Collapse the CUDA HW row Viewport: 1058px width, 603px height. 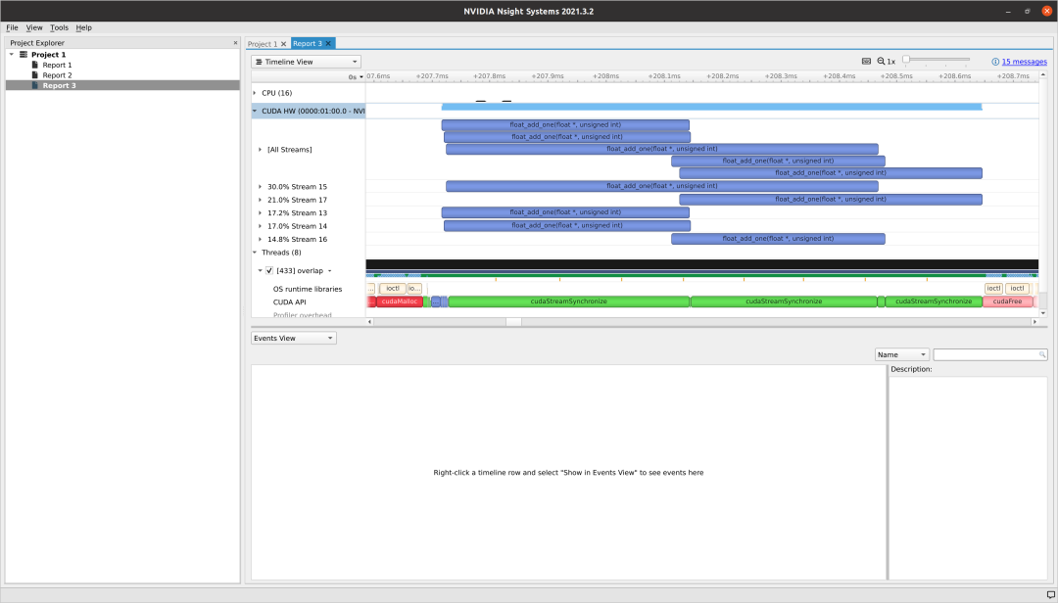point(255,111)
